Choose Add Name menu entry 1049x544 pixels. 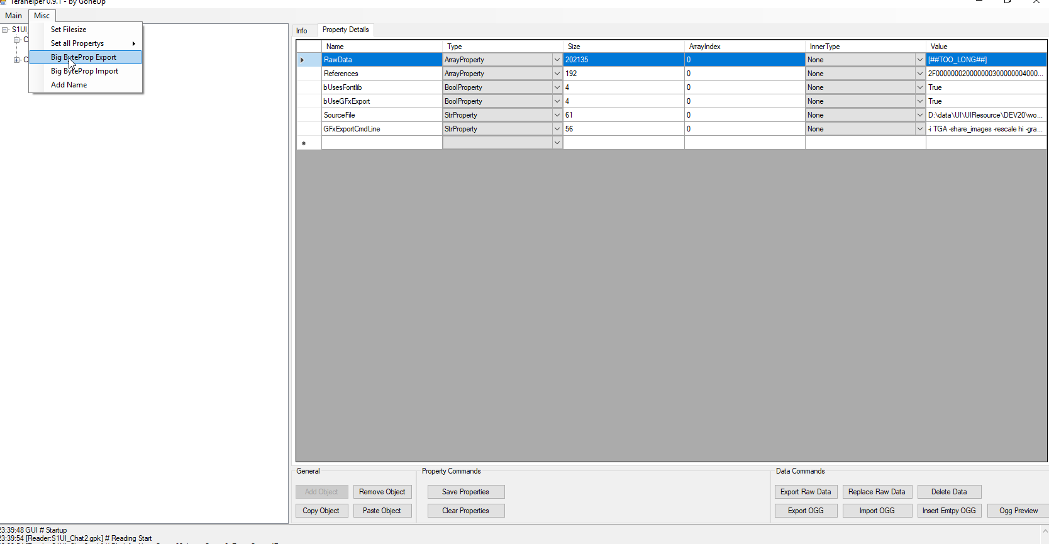tap(86, 85)
